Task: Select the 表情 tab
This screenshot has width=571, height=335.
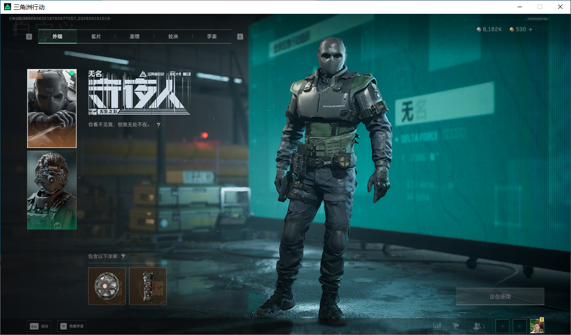Action: tap(135, 37)
